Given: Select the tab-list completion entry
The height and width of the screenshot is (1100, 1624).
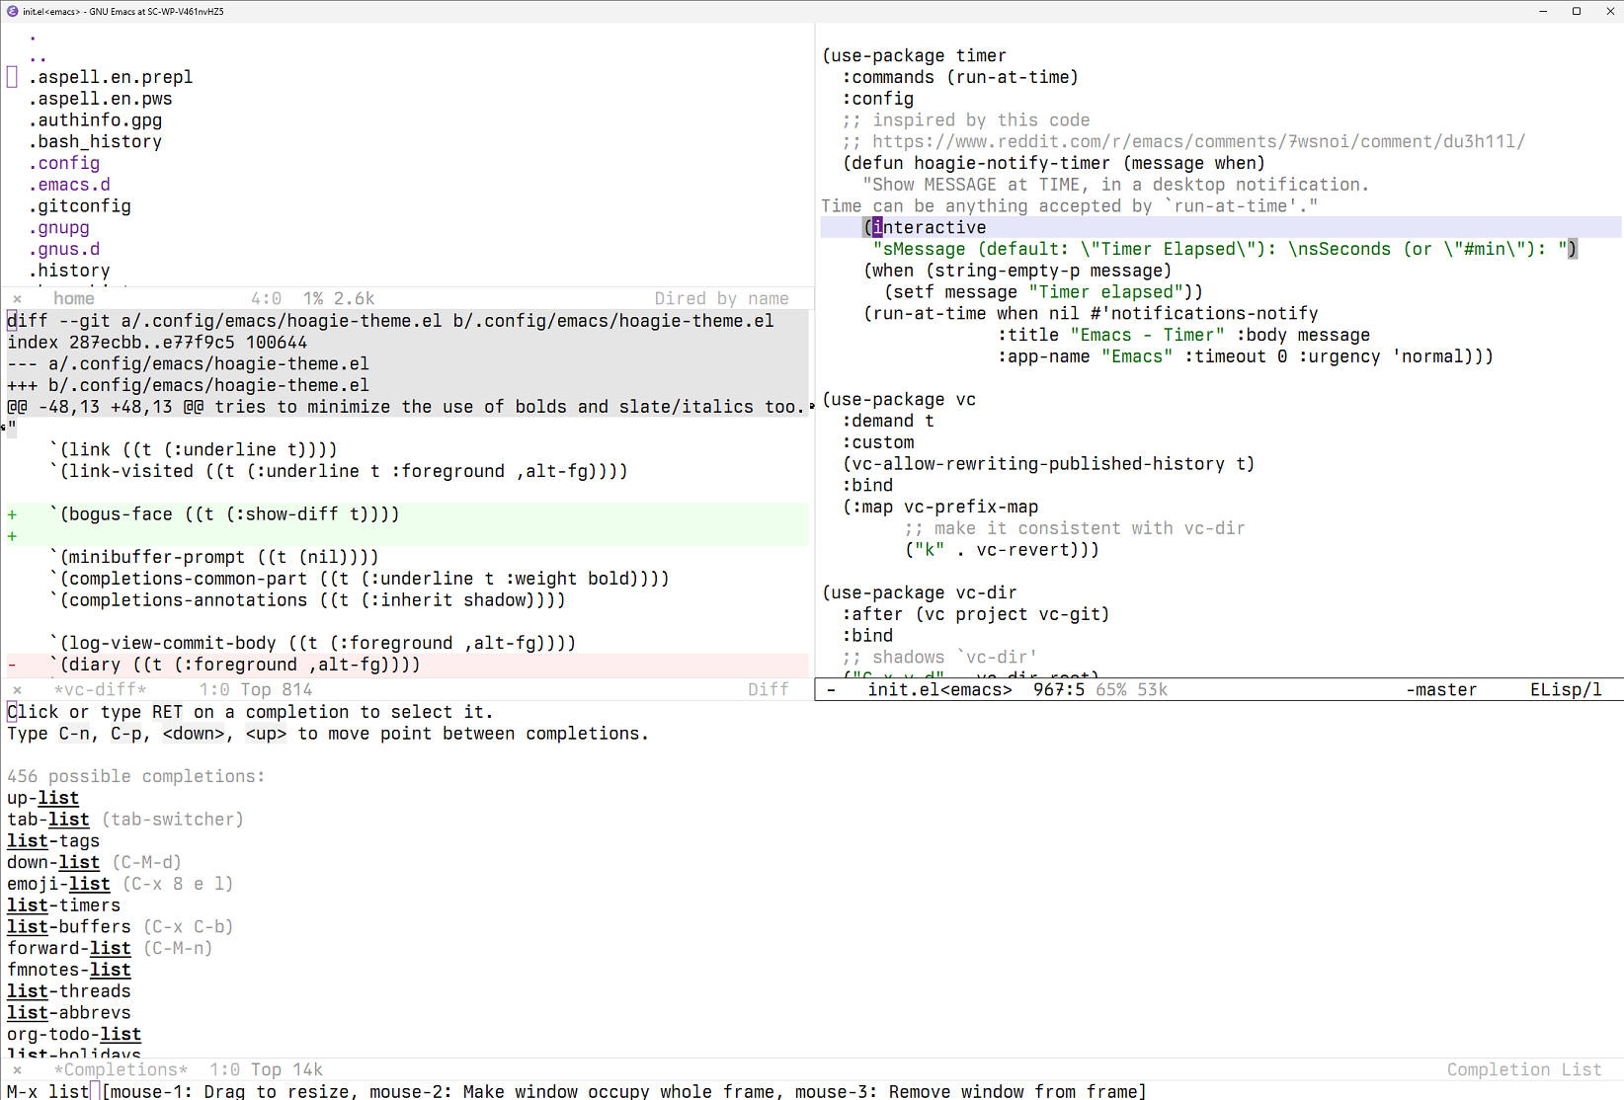Looking at the screenshot, I should tap(48, 820).
